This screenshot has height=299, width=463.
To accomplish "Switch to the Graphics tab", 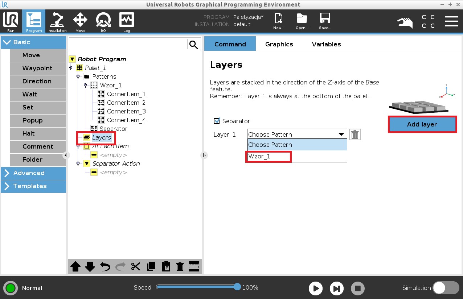I will tap(279, 44).
